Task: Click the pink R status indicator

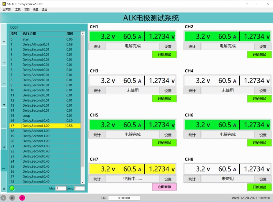Action: click(x=22, y=198)
